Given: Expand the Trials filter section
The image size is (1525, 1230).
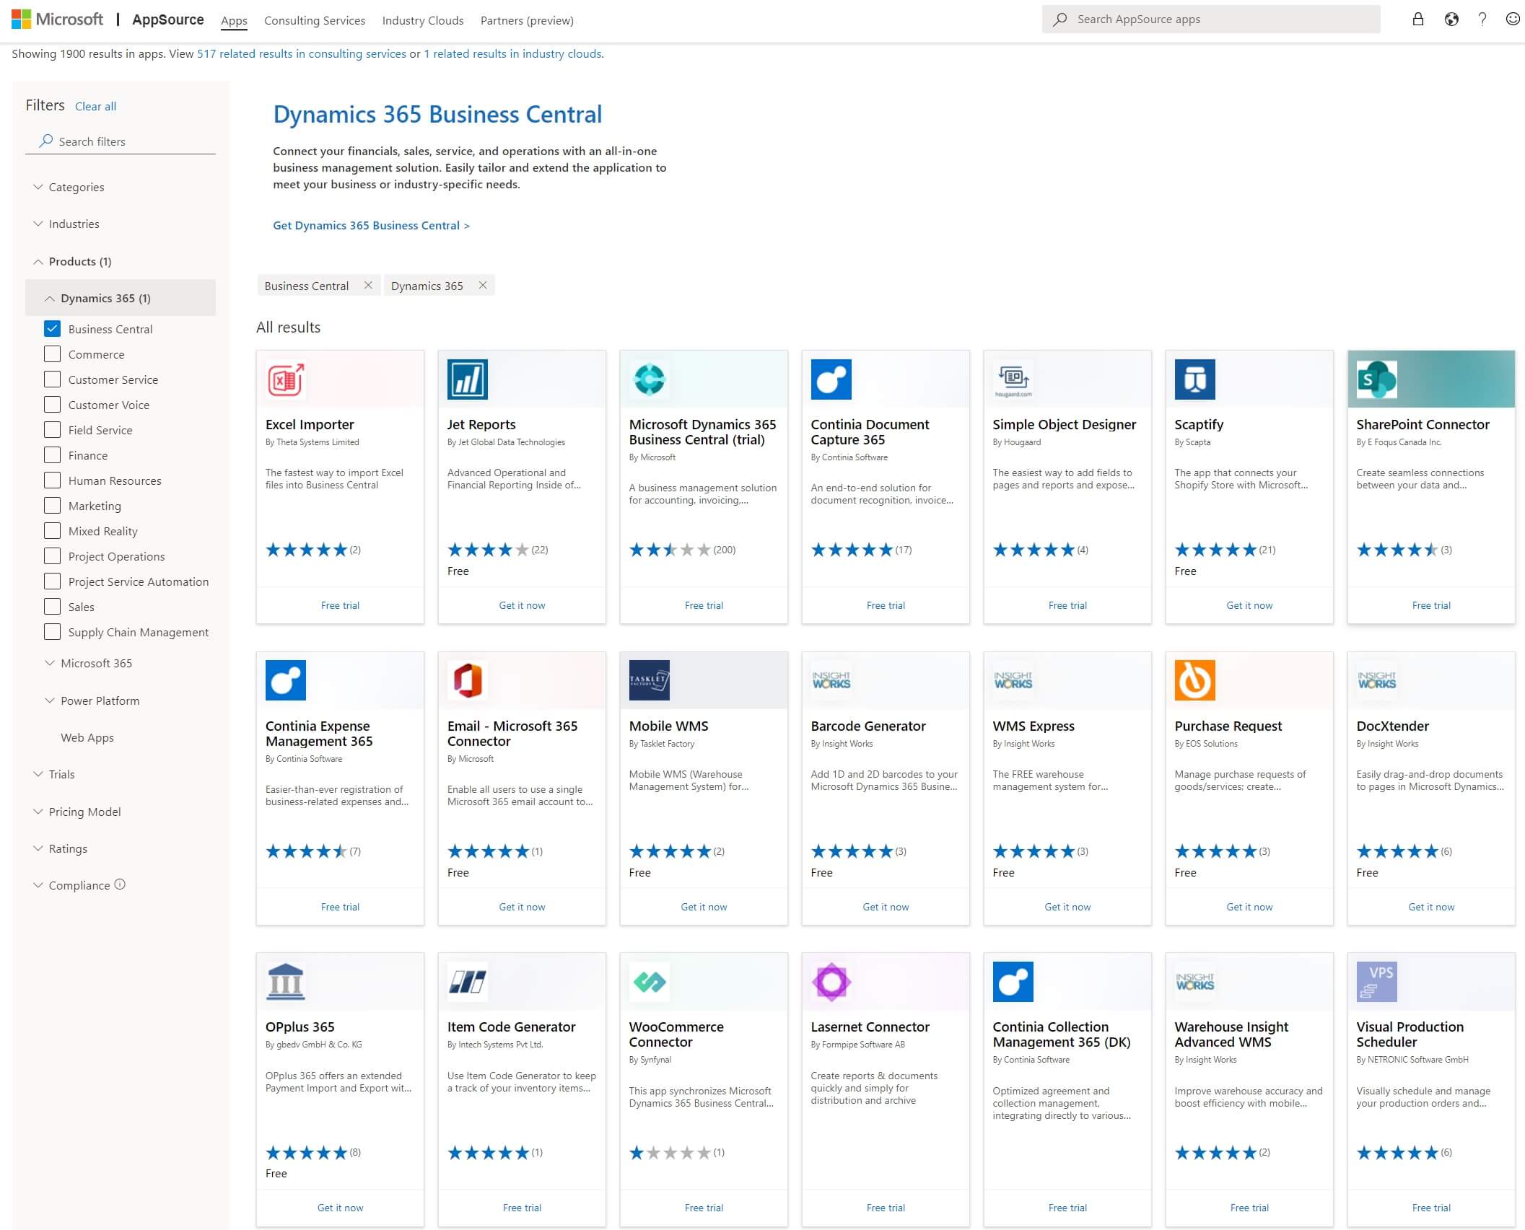Looking at the screenshot, I should 54,774.
